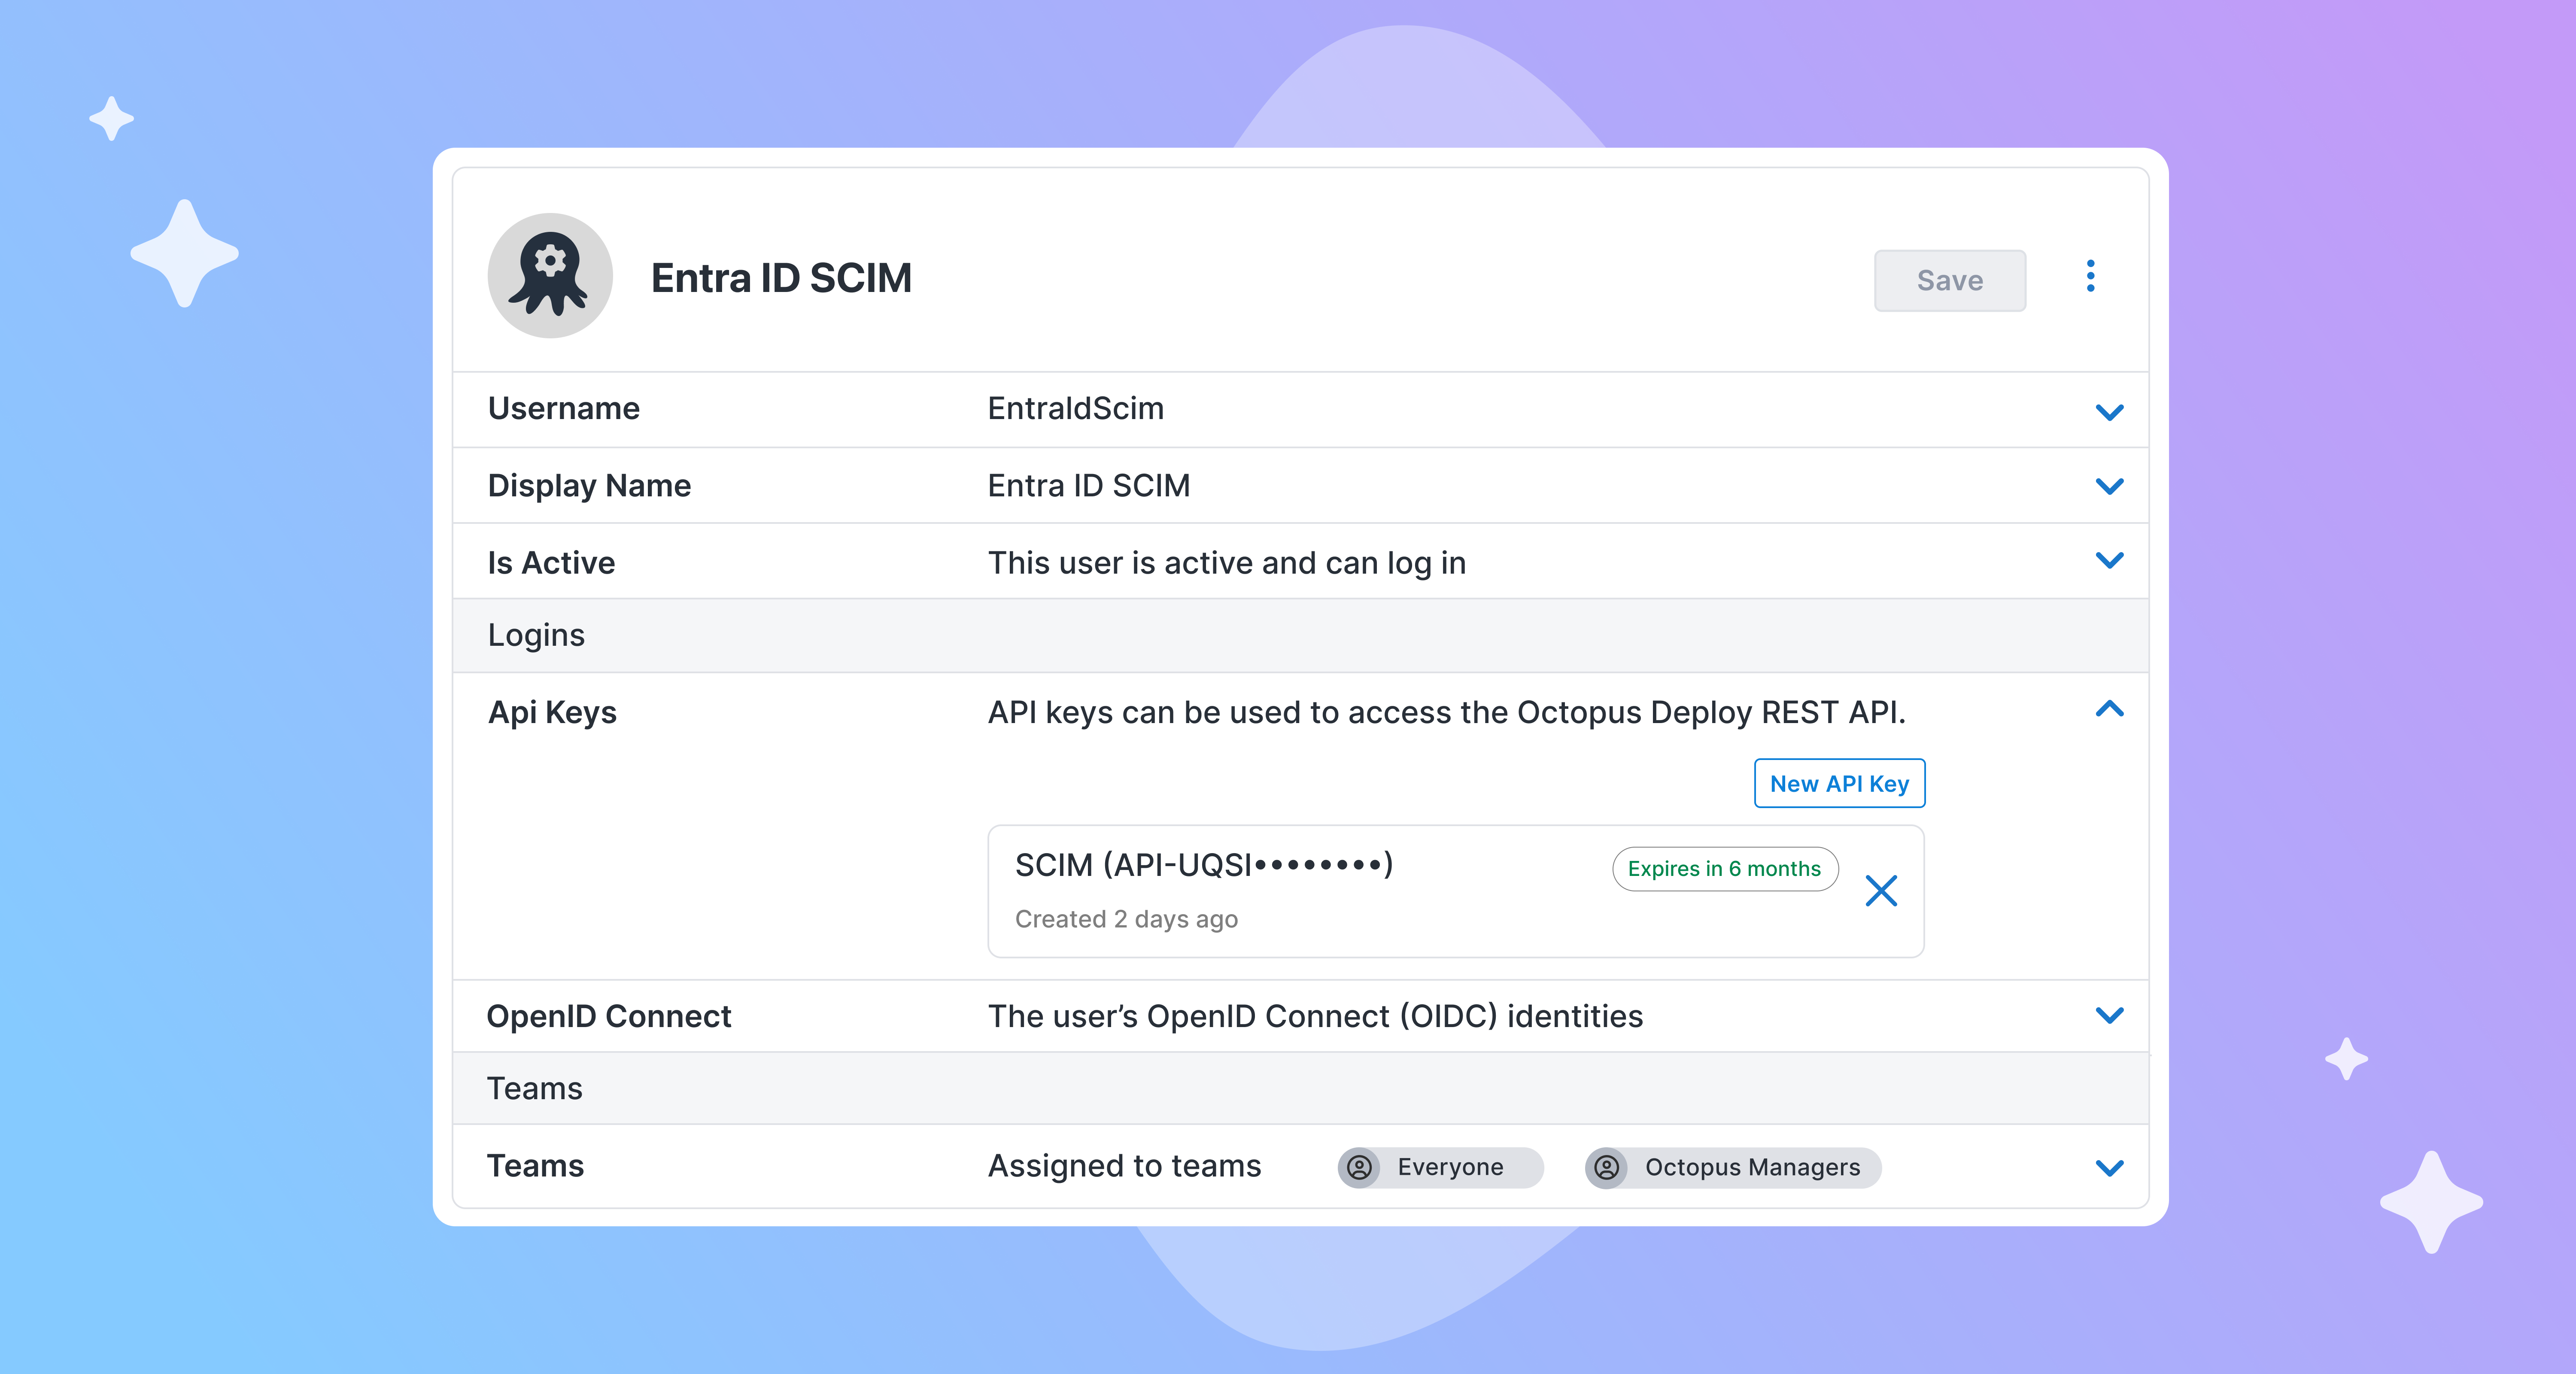Expand the Teams assignment row

click(2111, 1167)
